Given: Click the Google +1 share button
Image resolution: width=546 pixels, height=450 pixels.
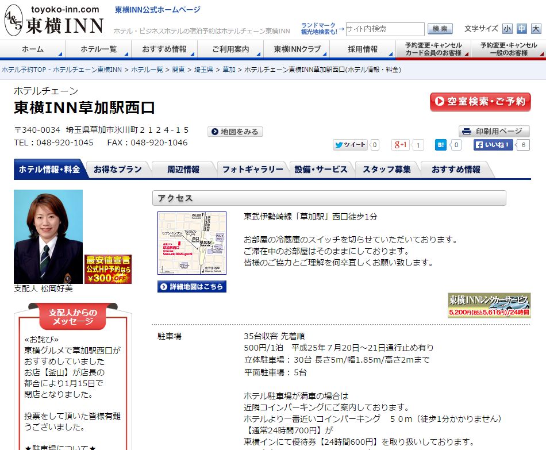Looking at the screenshot, I should 400,145.
